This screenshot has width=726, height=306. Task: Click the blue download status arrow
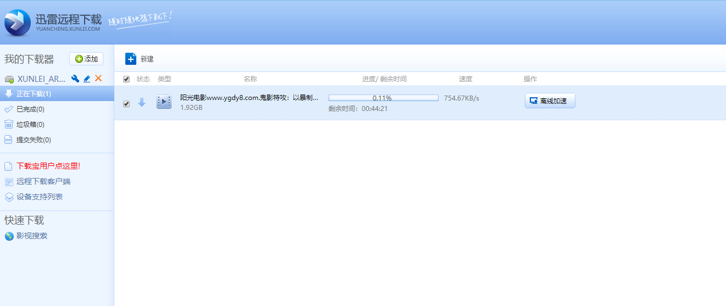[x=142, y=102]
